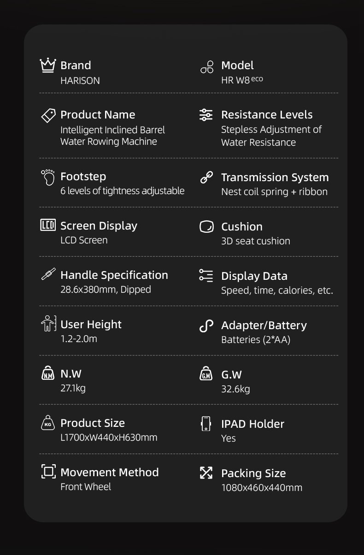
Task: Click the frame icon beside Movement Method
Action: 48,472
